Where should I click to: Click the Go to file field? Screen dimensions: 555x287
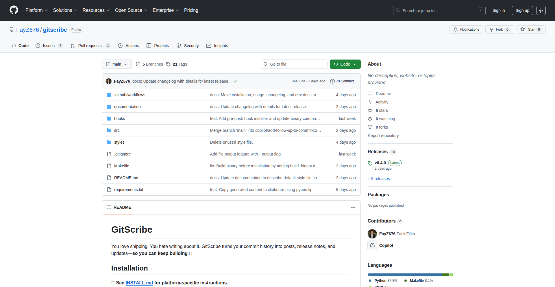(x=294, y=64)
